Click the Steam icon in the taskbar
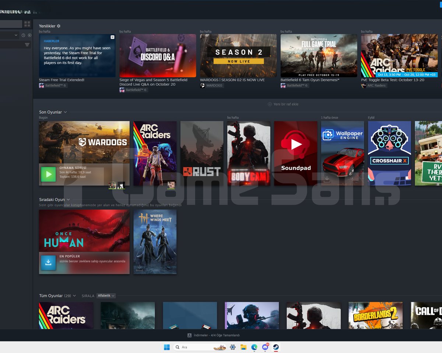This screenshot has width=442, height=353. [x=276, y=347]
